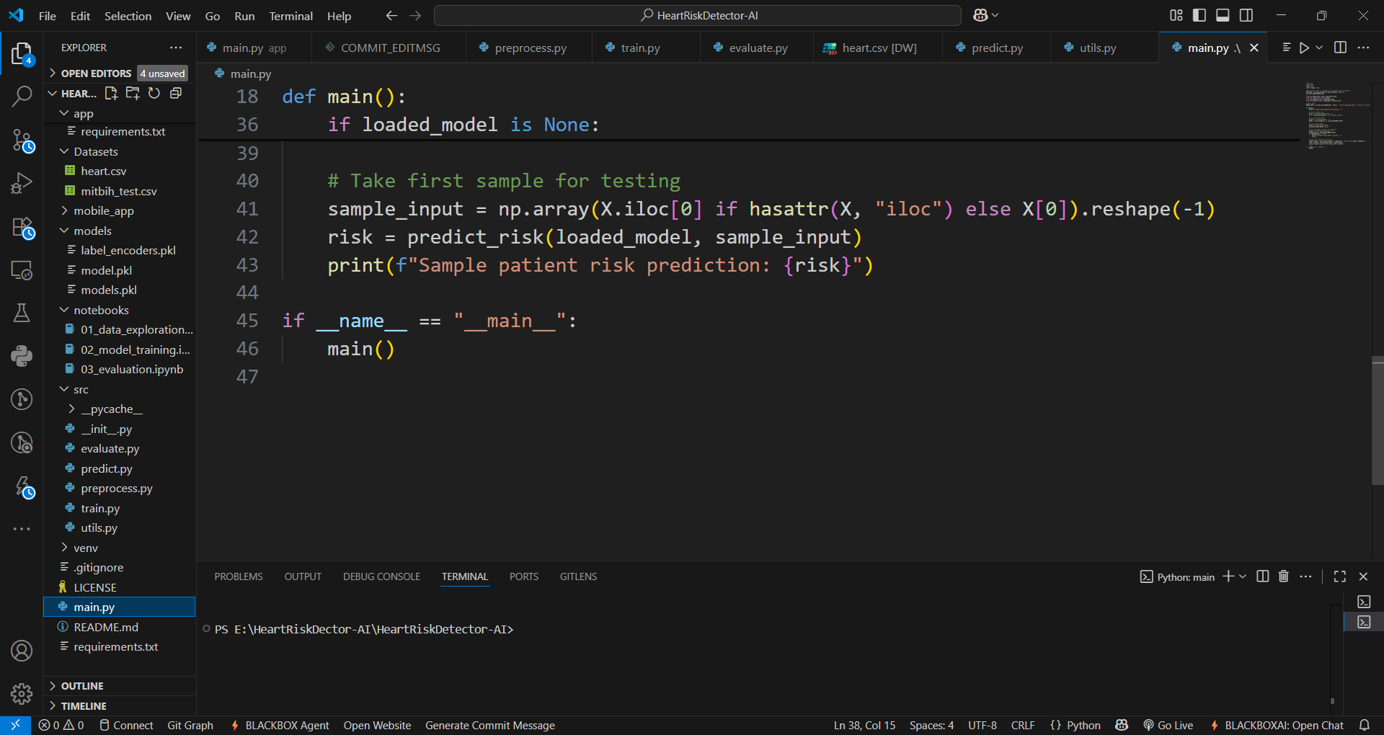Collapse the models folder
The image size is (1384, 735).
(x=92, y=231)
